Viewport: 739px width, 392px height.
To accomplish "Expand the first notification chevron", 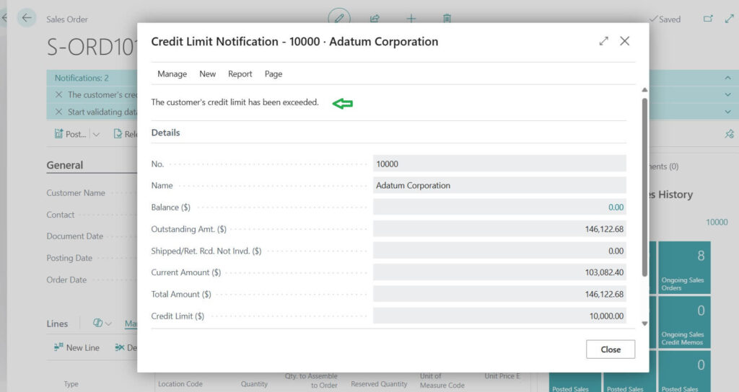I will point(727,94).
